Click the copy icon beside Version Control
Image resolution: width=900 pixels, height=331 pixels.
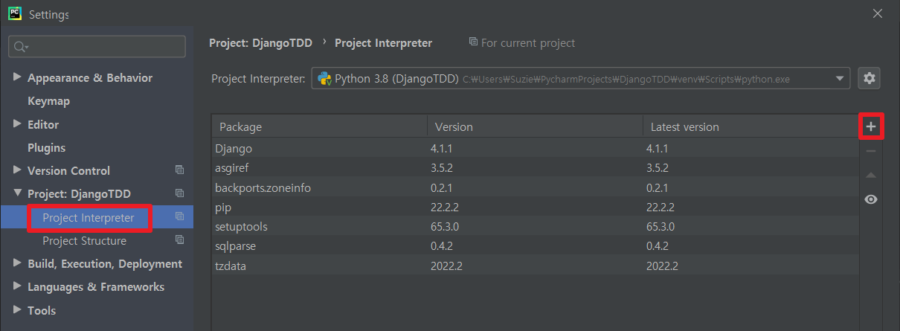[x=179, y=170]
